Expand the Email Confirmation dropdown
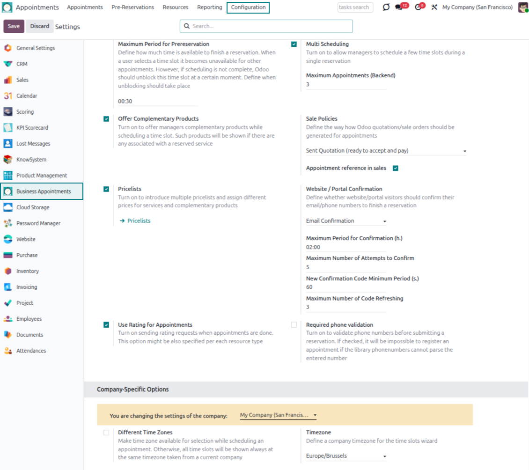Screen dimensions: 529x470 [x=346, y=221]
